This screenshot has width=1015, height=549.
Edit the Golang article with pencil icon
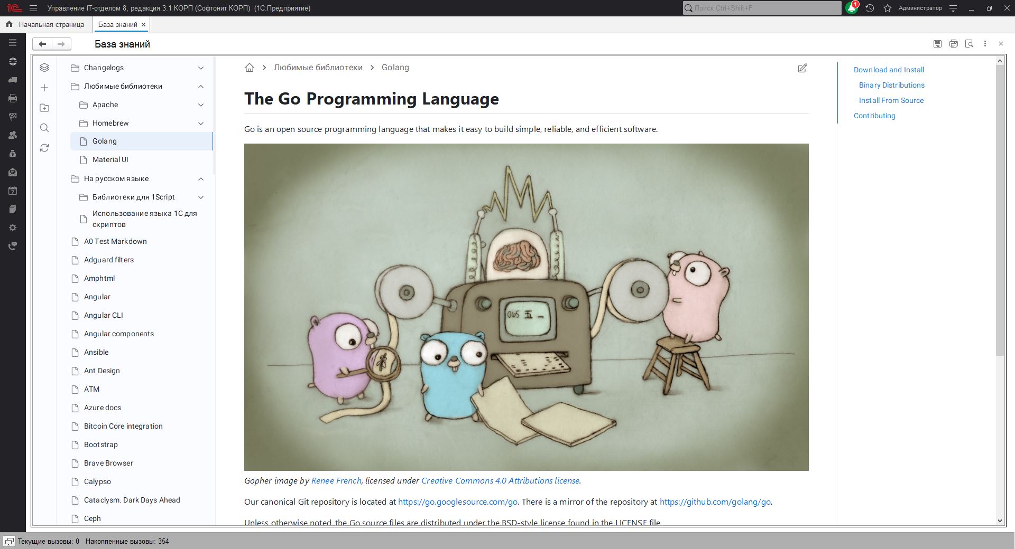(x=802, y=68)
